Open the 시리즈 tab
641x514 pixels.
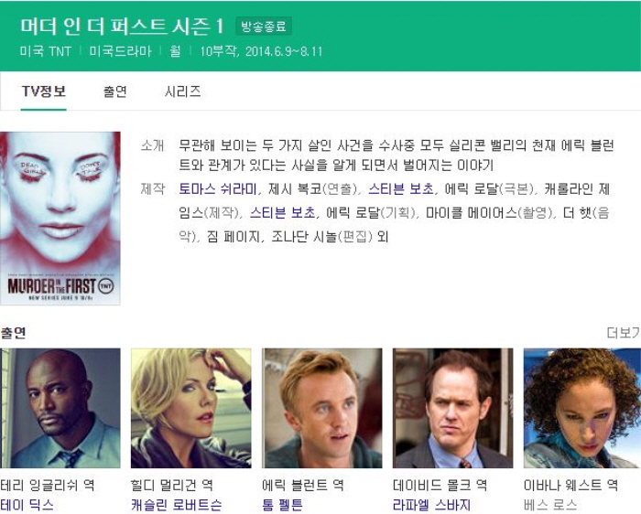point(182,91)
